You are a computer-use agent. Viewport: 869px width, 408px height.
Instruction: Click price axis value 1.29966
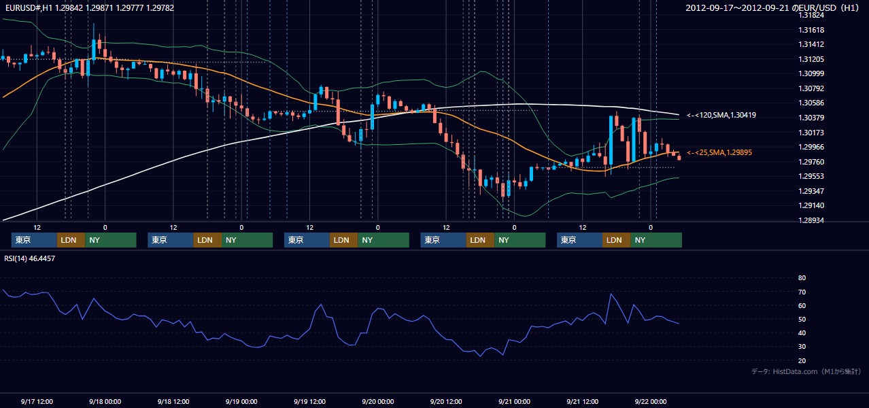(x=812, y=147)
